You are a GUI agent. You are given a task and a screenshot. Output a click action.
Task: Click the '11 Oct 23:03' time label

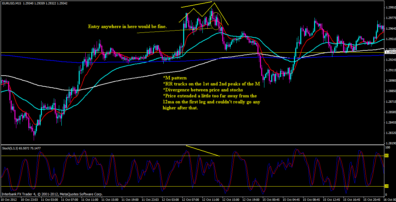pos(150,199)
